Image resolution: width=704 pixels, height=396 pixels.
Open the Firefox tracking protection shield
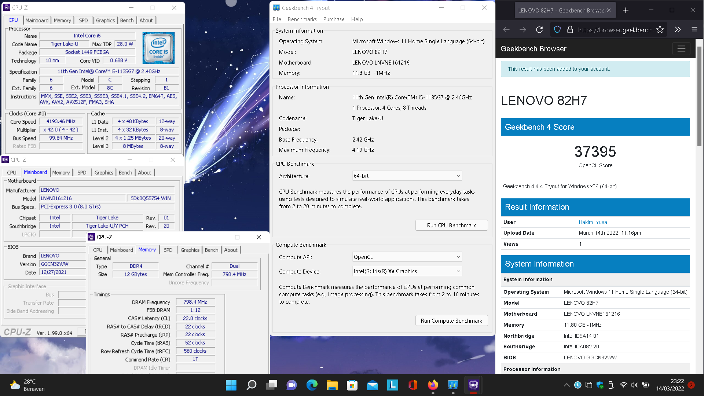pyautogui.click(x=557, y=30)
